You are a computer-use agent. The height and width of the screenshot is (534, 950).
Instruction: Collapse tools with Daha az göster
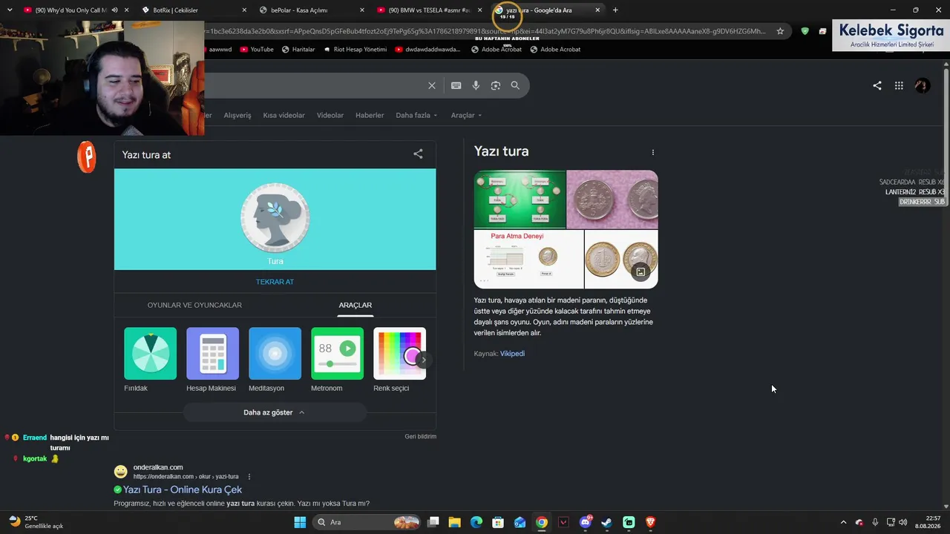pyautogui.click(x=275, y=412)
